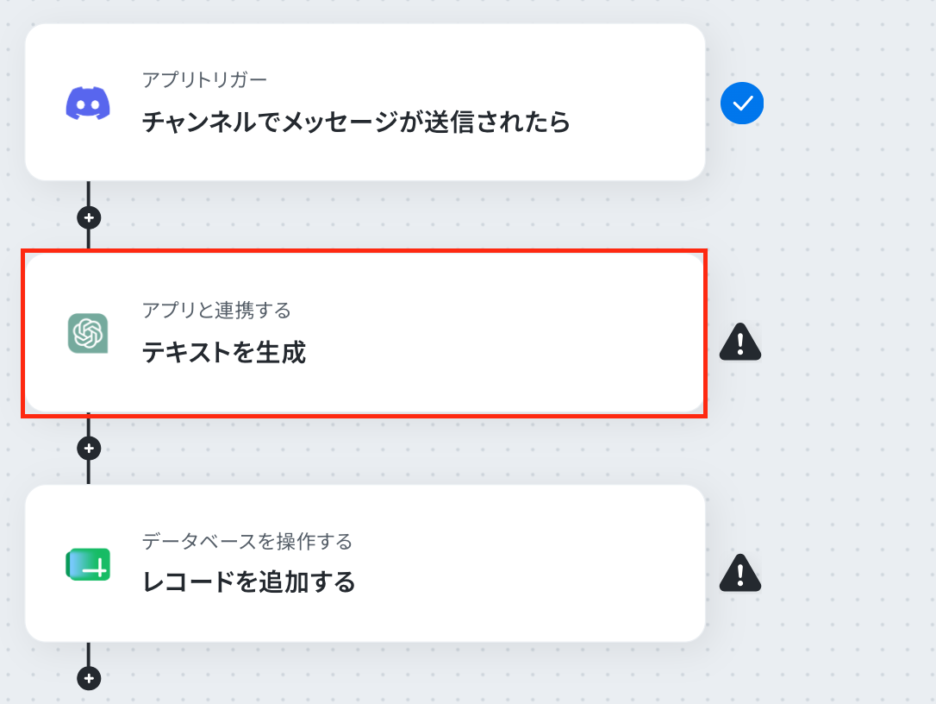Add a step below the Discord trigger

[x=89, y=217]
